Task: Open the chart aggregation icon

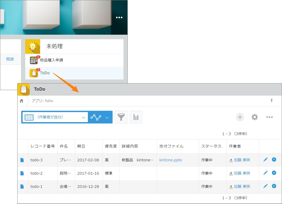Action: (136, 117)
